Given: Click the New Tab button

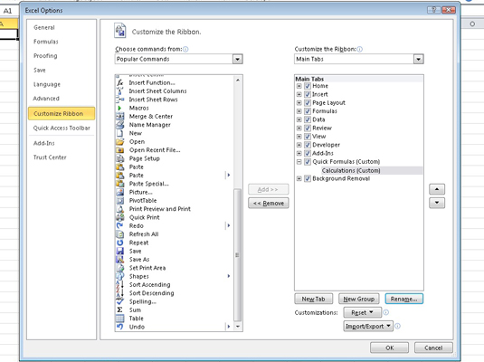Looking at the screenshot, I should pyautogui.click(x=314, y=299).
